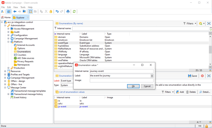Viewport: 212px width, 128px height.
Task: Click the search list icon in toolbar
Action: (31, 12)
